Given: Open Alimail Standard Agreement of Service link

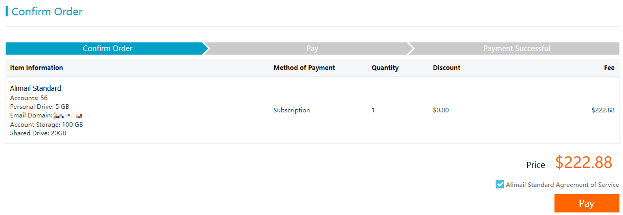Looking at the screenshot, I should pos(562,185).
